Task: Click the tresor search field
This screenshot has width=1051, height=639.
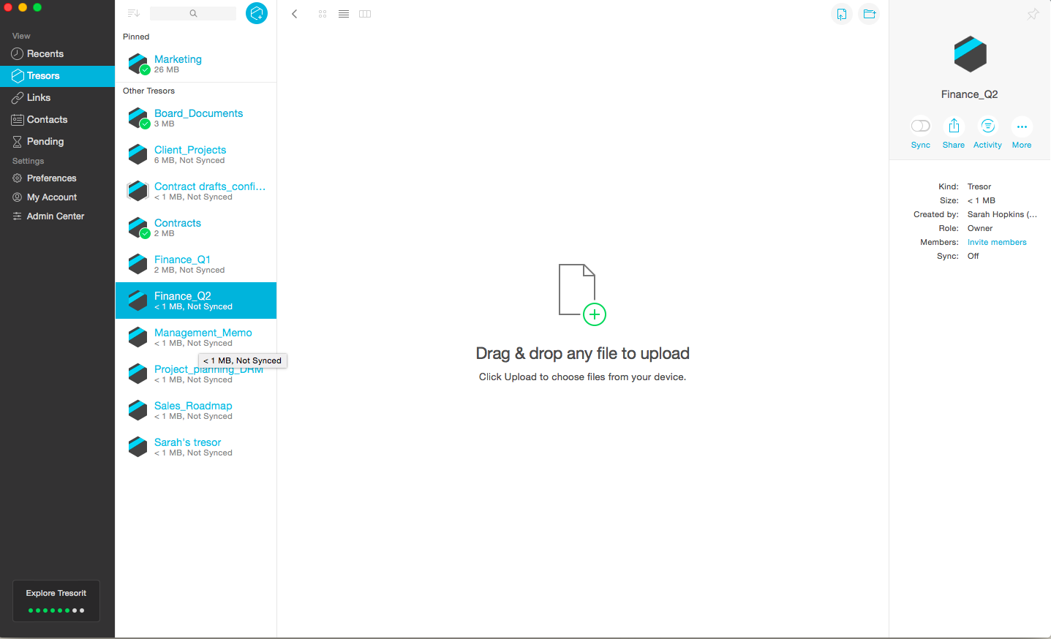Action: pos(193,13)
